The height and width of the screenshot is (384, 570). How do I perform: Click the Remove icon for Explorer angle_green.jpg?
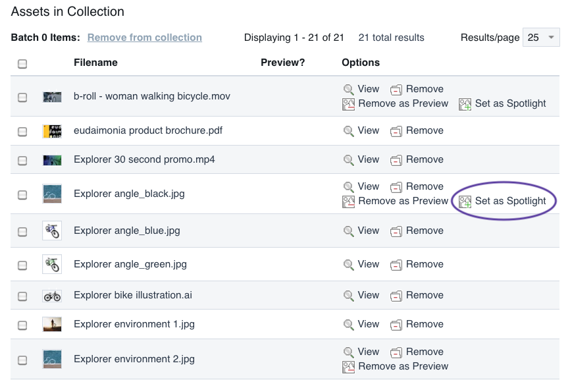click(x=396, y=265)
